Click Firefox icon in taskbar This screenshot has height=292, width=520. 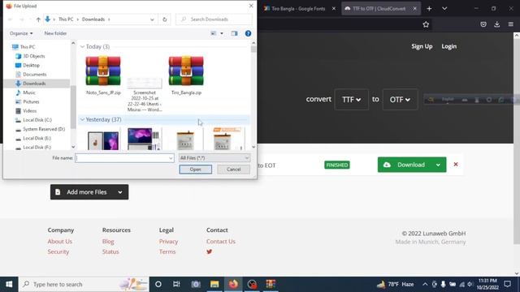(233, 284)
